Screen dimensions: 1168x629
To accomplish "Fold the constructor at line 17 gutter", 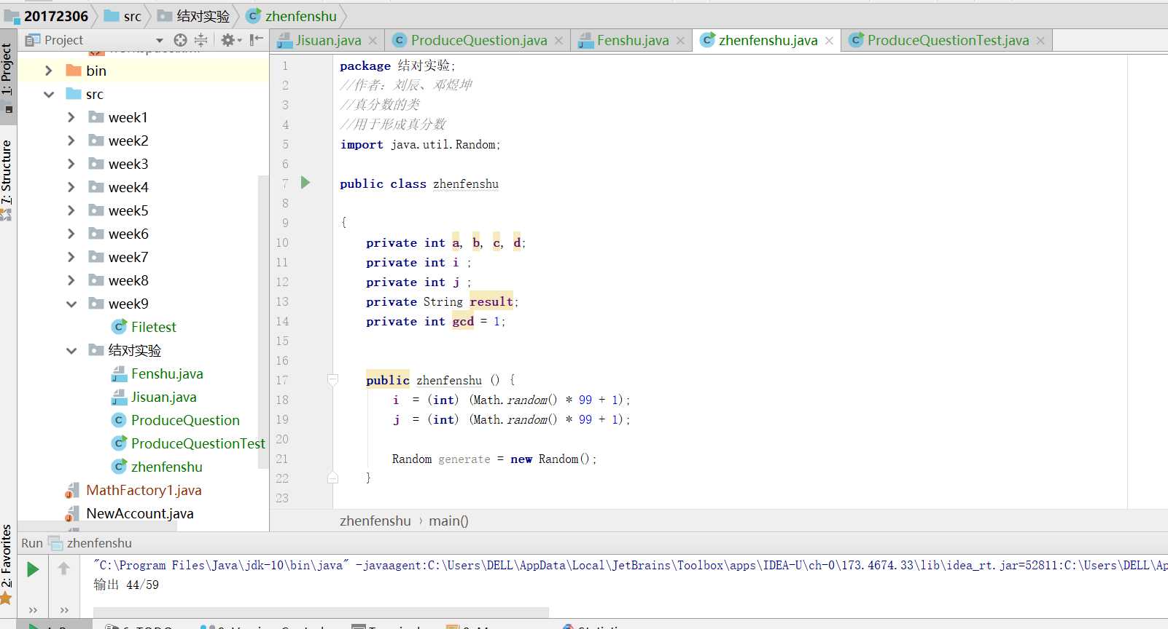I will click(x=332, y=379).
